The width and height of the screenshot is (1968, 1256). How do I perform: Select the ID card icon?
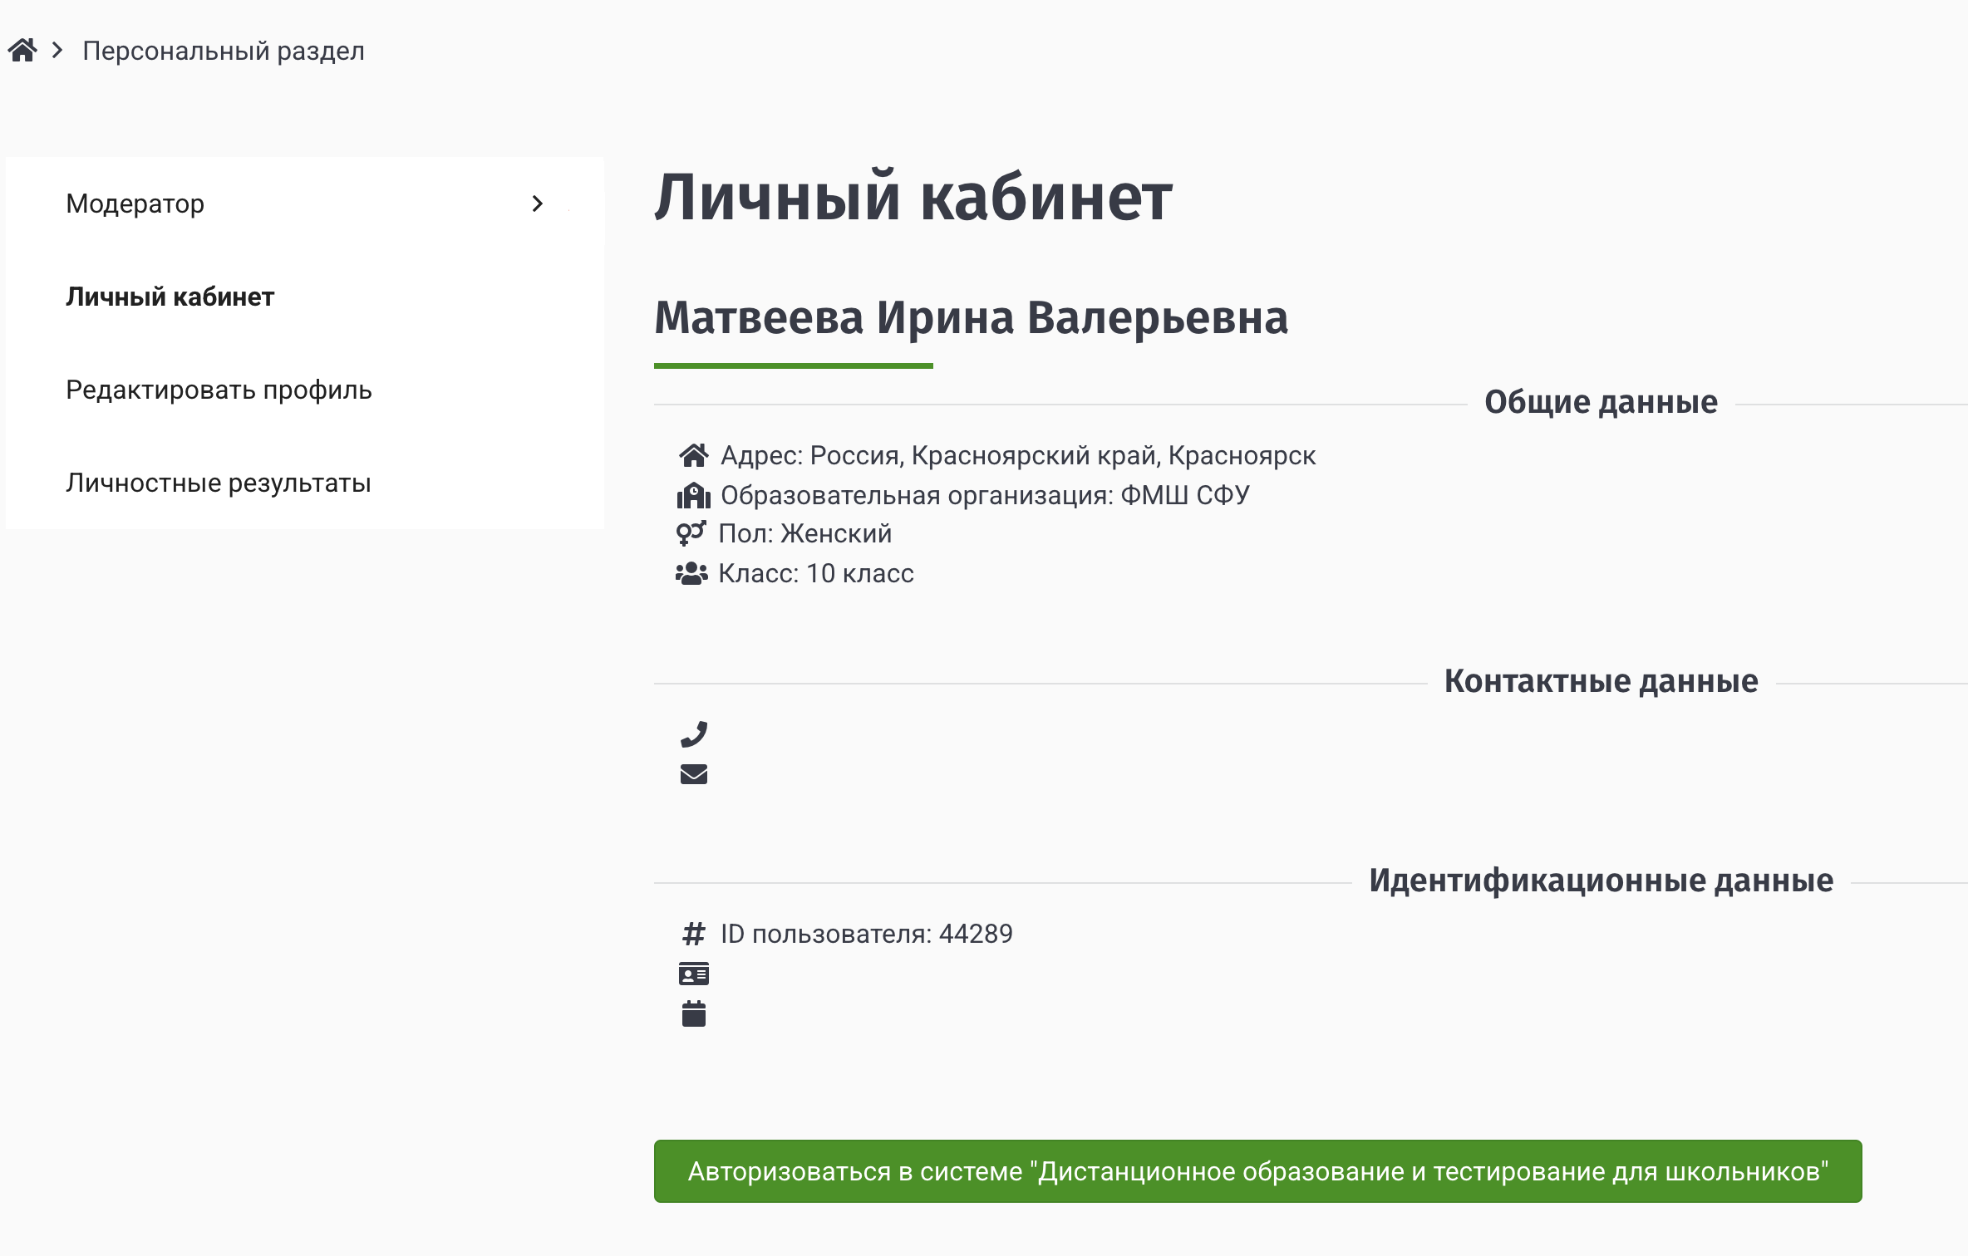695,974
